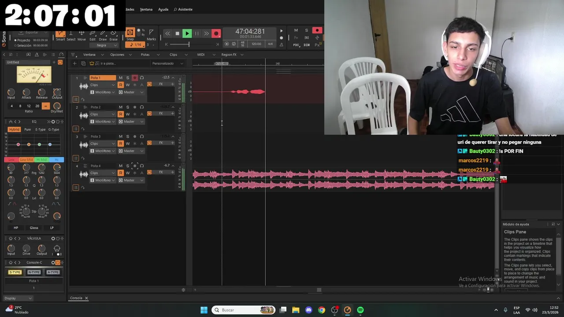Screen dimensions: 564x317
Task: Select E-Type EQ mode
Action: pyautogui.click(x=41, y=129)
